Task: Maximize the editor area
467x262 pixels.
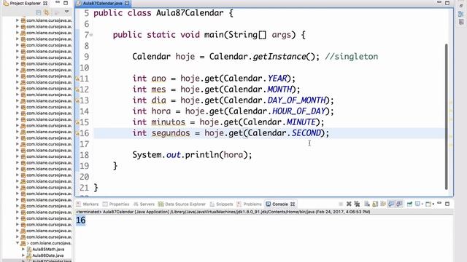Action: (447, 3)
